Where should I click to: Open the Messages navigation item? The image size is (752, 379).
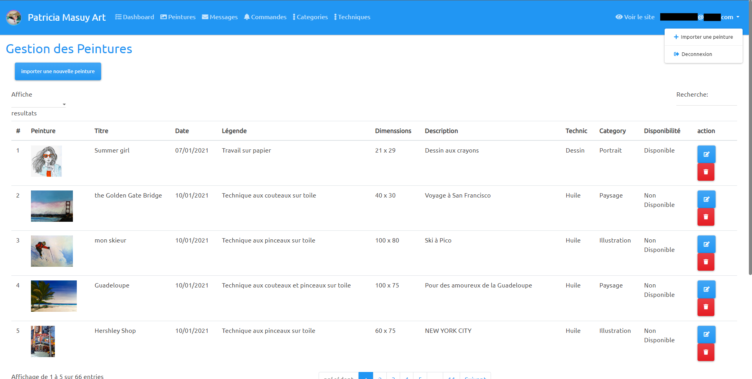tap(219, 17)
